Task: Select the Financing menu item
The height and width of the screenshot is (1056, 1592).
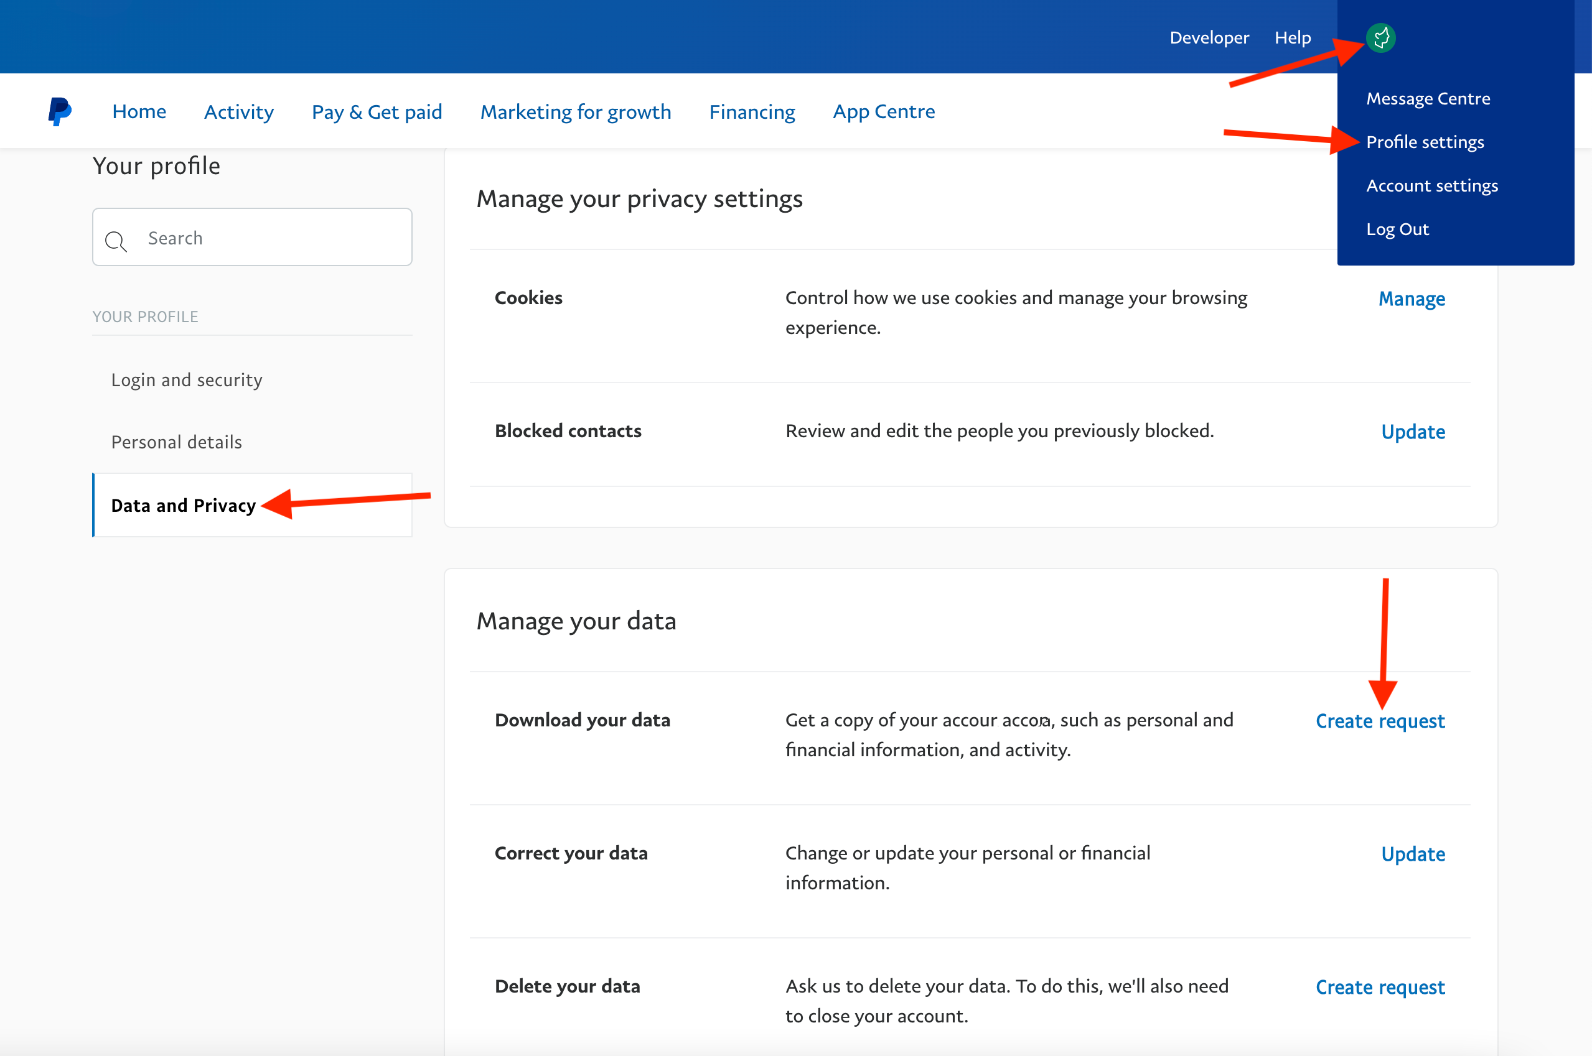Action: click(752, 111)
